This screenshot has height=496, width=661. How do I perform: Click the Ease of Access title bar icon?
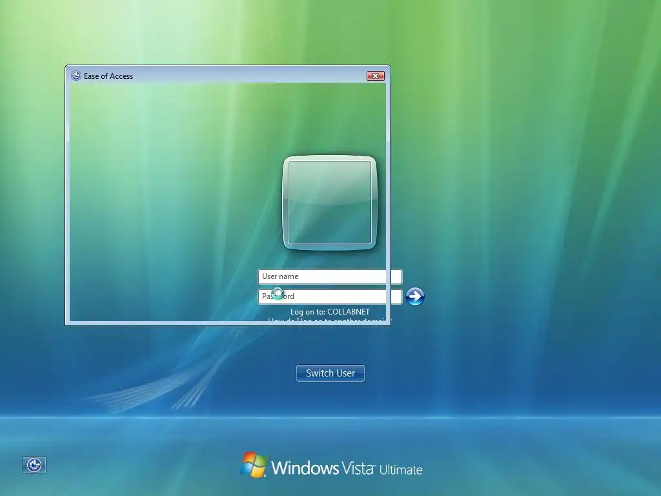[x=76, y=76]
